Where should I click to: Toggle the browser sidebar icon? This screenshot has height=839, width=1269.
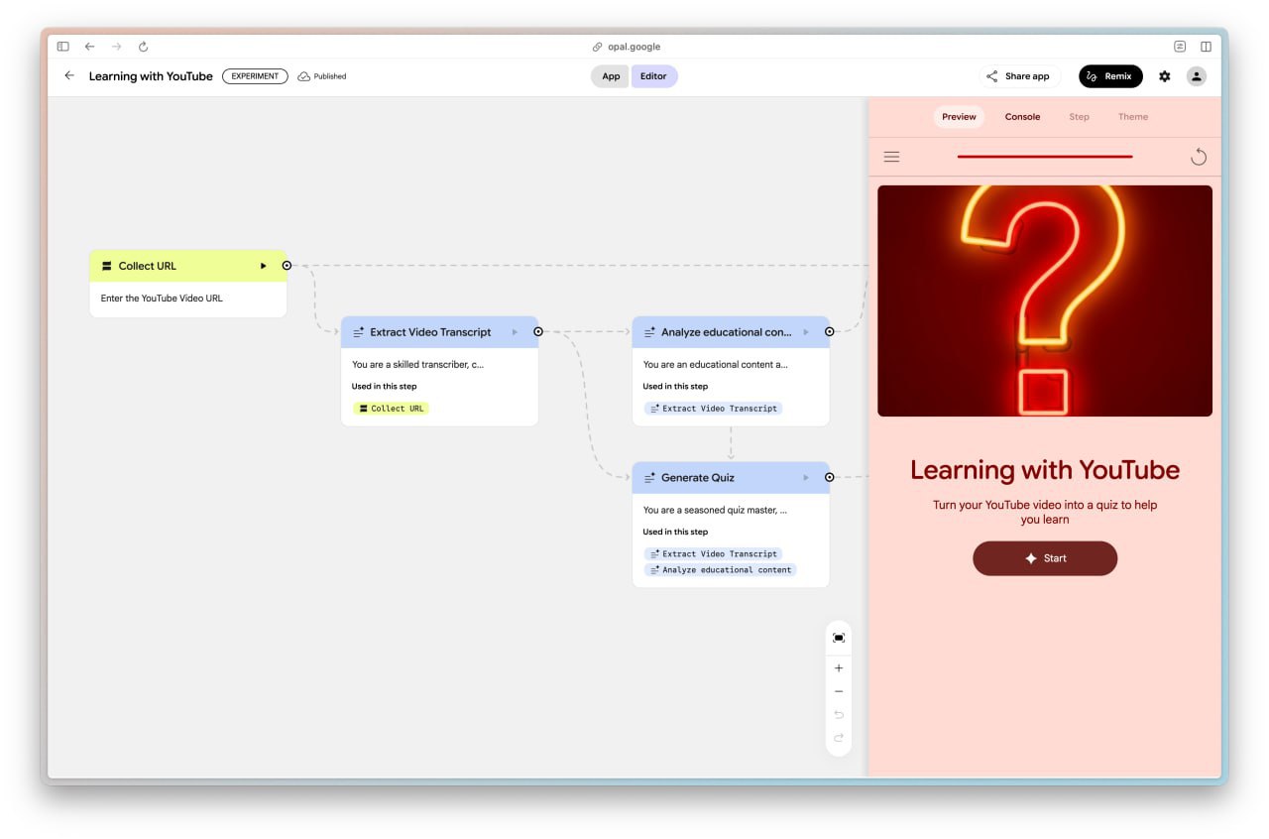pos(63,47)
